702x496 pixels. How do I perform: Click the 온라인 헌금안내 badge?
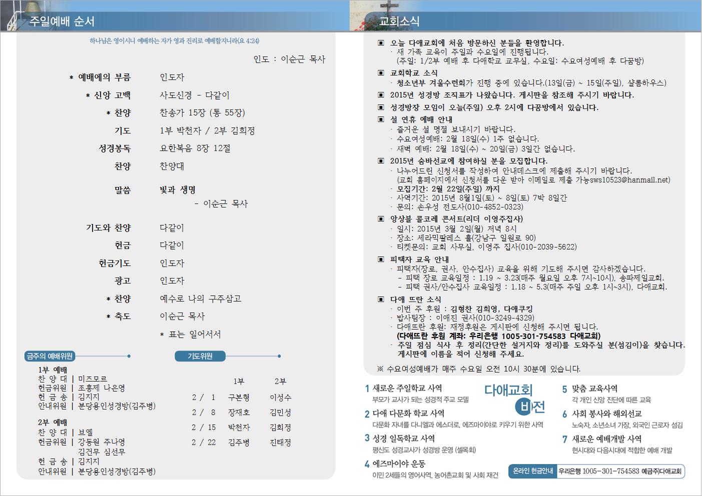click(533, 471)
